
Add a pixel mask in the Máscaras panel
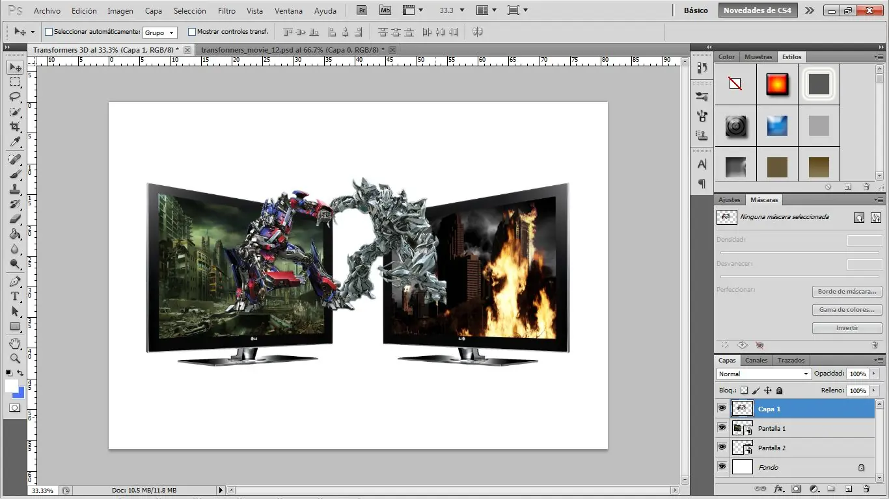point(859,218)
